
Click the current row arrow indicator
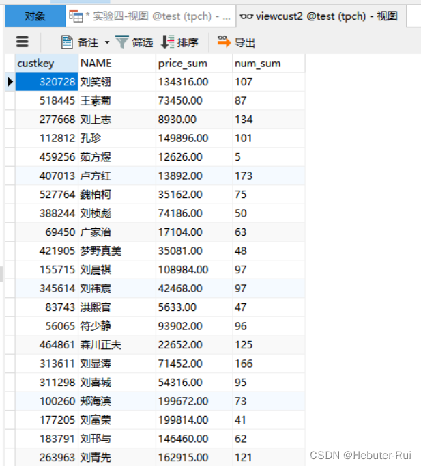10,82
